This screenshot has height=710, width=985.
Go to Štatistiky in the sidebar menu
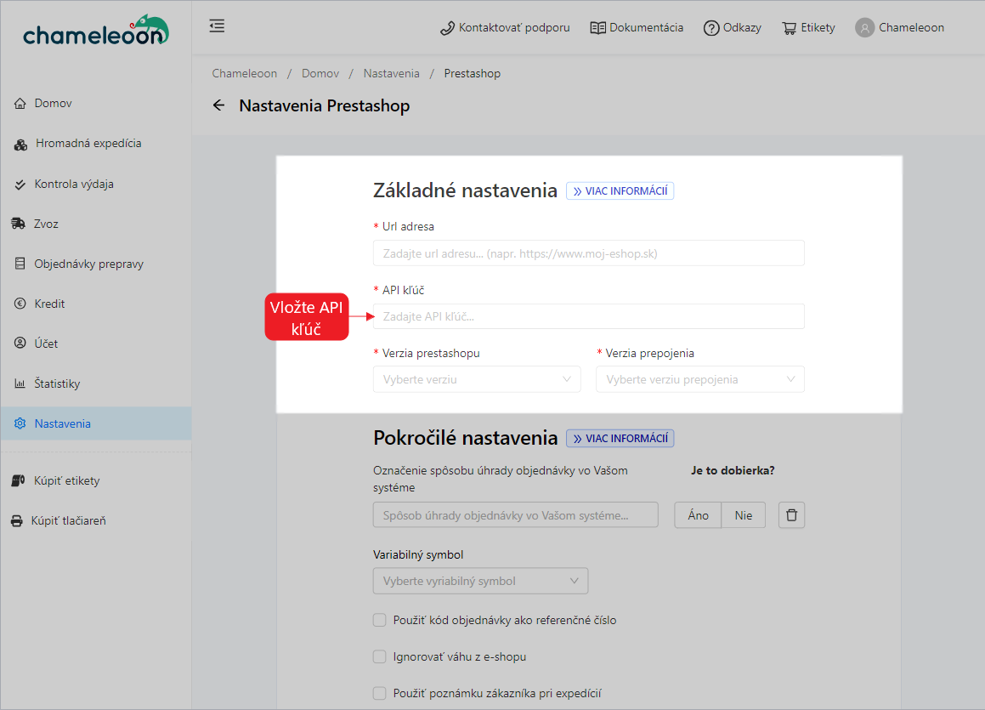tap(57, 383)
